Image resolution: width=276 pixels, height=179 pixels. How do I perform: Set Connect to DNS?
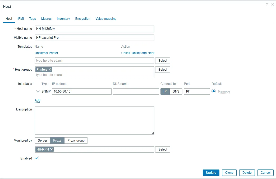pyautogui.click(x=176, y=91)
